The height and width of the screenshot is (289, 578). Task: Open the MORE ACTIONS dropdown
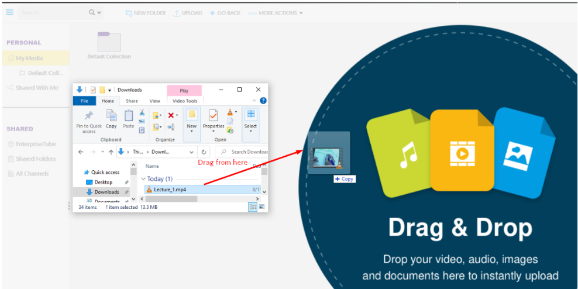pos(276,13)
